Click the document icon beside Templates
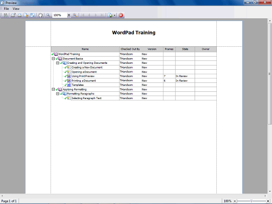 tap(69, 85)
